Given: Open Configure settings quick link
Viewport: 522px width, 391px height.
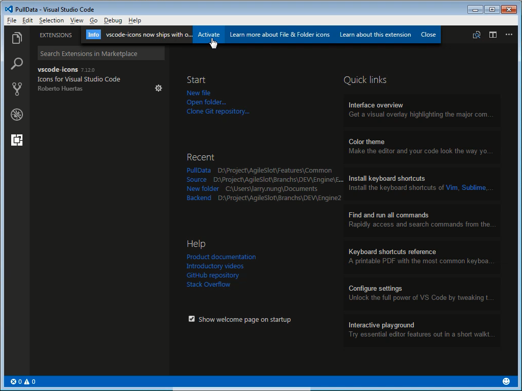Looking at the screenshot, I should tap(422, 293).
